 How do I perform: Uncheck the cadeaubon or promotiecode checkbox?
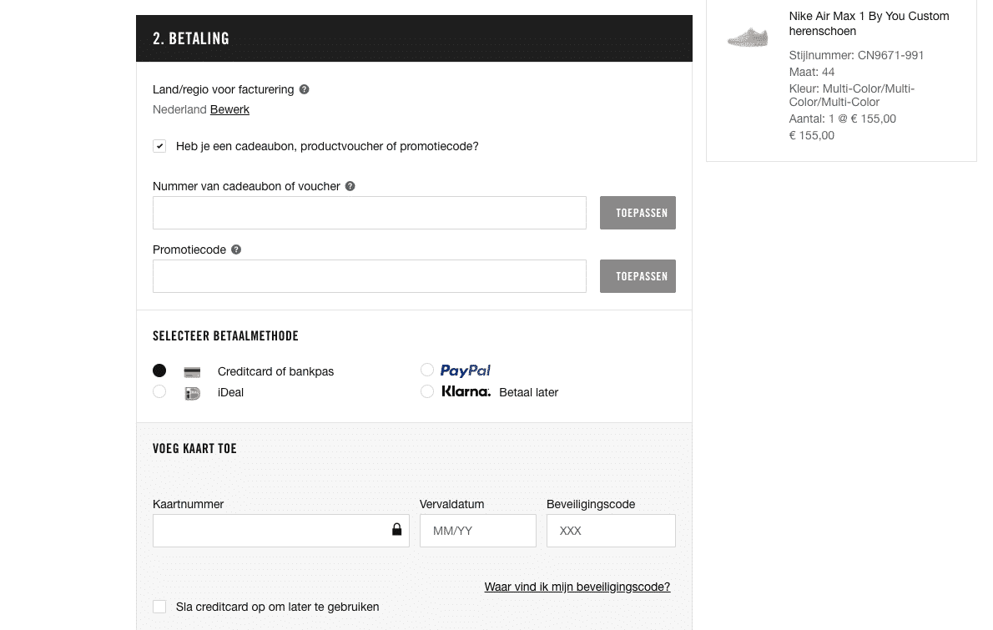(x=159, y=146)
